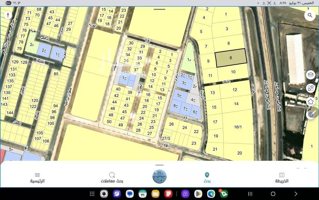The height and width of the screenshot is (200, 319).
Task: Tap the top panel drag handle
Action: click(x=159, y=9)
